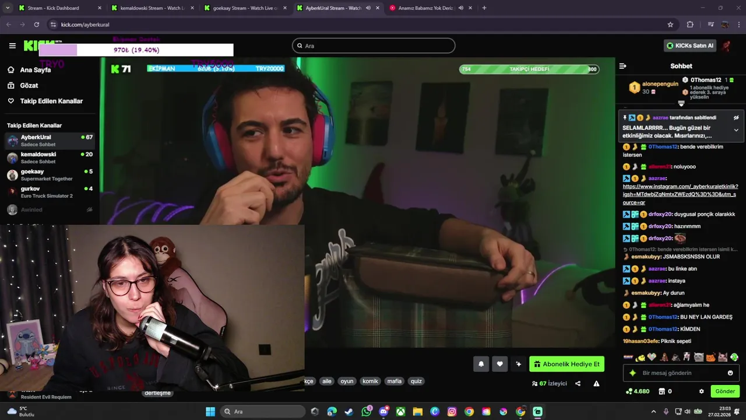Click the oyun tag
Screen dimensions: 746x420
pos(347,381)
